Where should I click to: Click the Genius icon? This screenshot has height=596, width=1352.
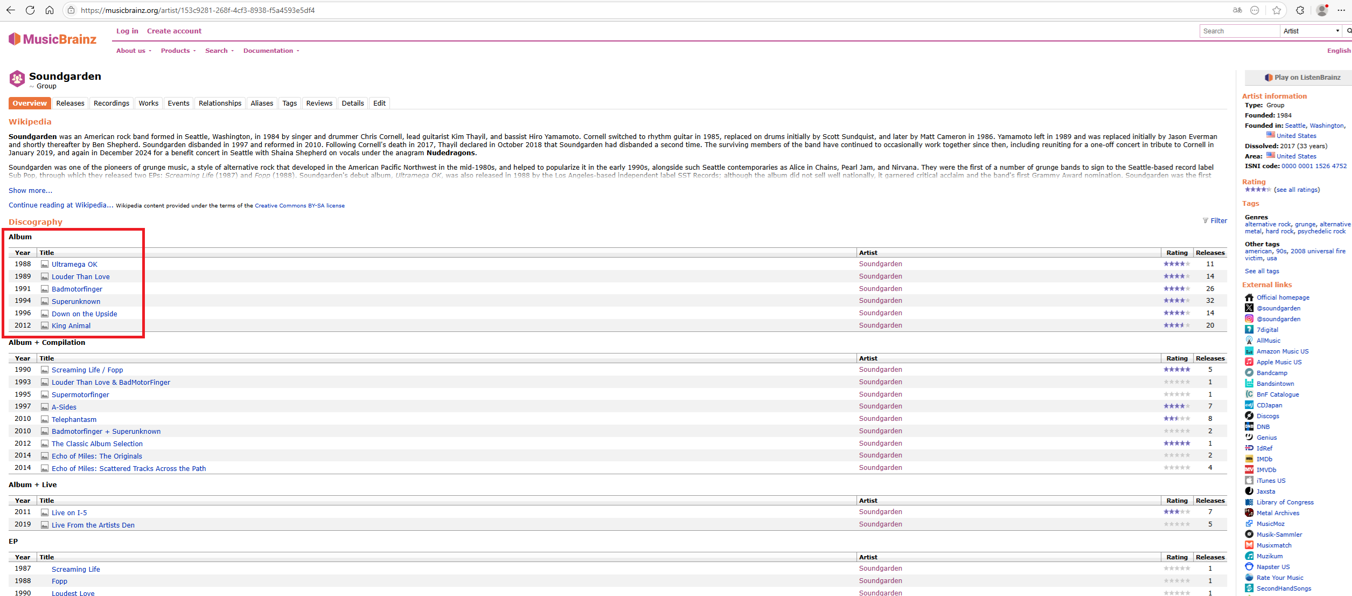click(x=1249, y=438)
